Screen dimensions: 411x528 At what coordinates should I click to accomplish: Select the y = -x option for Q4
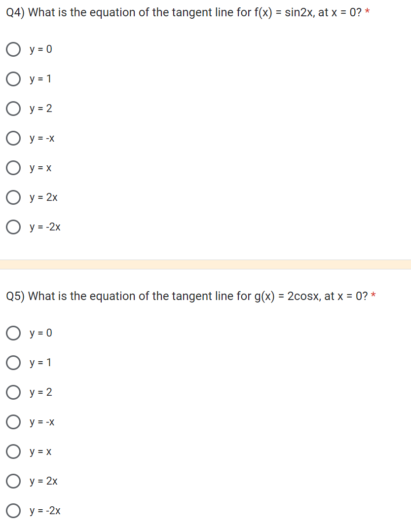click(x=13, y=138)
